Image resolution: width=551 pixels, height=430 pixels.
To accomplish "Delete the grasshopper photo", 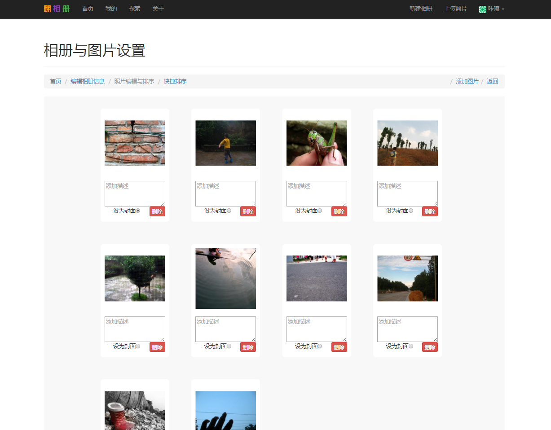I will tap(339, 211).
